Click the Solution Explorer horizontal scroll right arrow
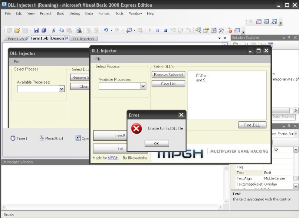 click(295, 110)
